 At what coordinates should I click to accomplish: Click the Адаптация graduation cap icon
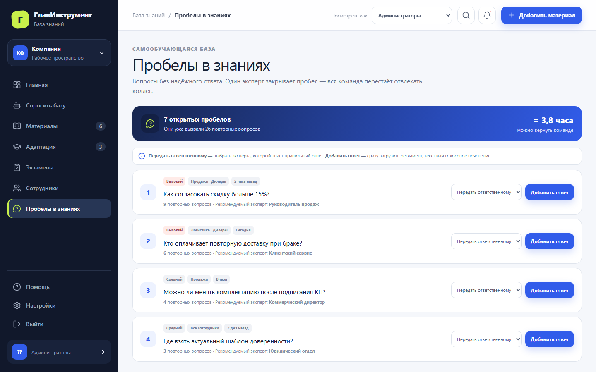[17, 147]
